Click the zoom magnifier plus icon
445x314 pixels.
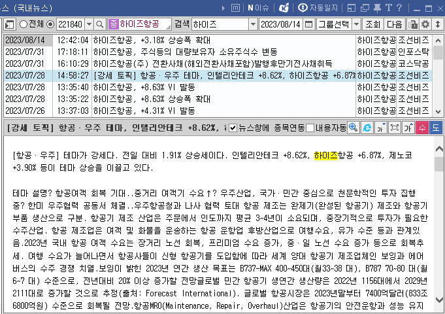point(354,128)
